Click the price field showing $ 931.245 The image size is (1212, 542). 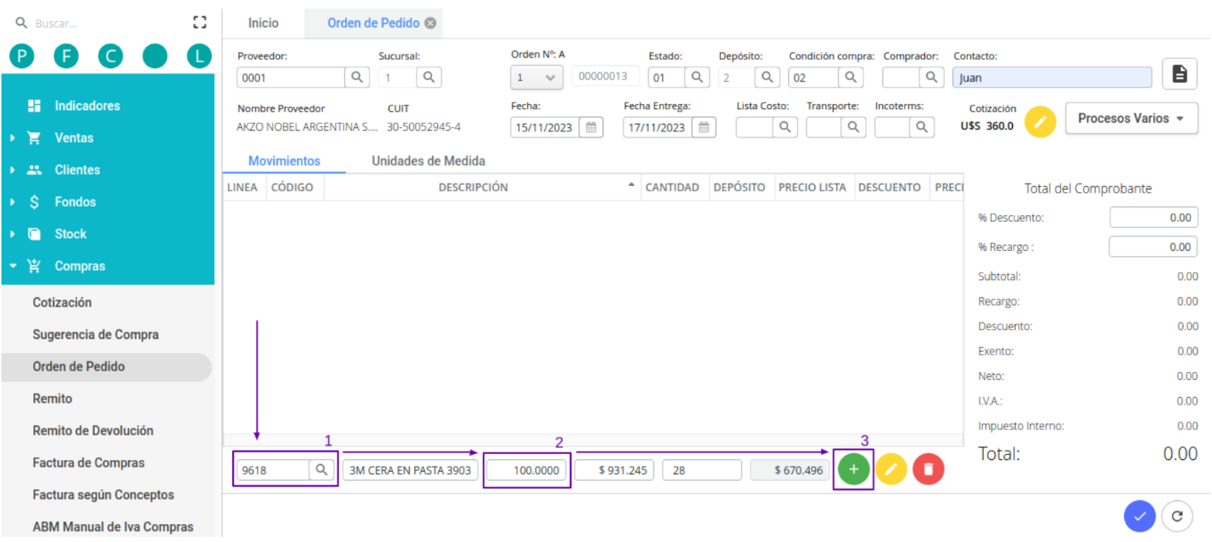click(x=615, y=470)
